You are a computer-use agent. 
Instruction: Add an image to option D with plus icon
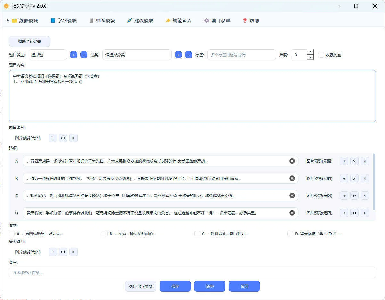[x=344, y=212]
